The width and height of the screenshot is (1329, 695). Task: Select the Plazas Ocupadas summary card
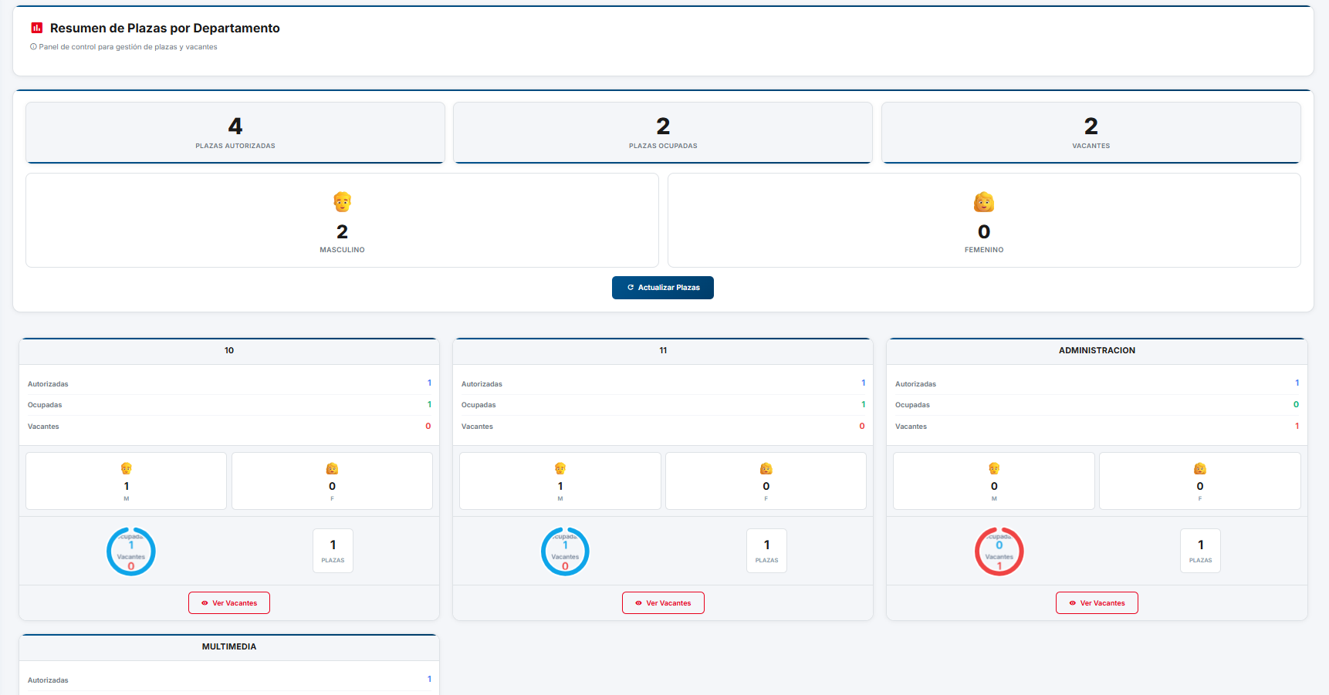point(663,133)
